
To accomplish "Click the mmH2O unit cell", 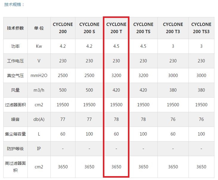I will (39, 76).
